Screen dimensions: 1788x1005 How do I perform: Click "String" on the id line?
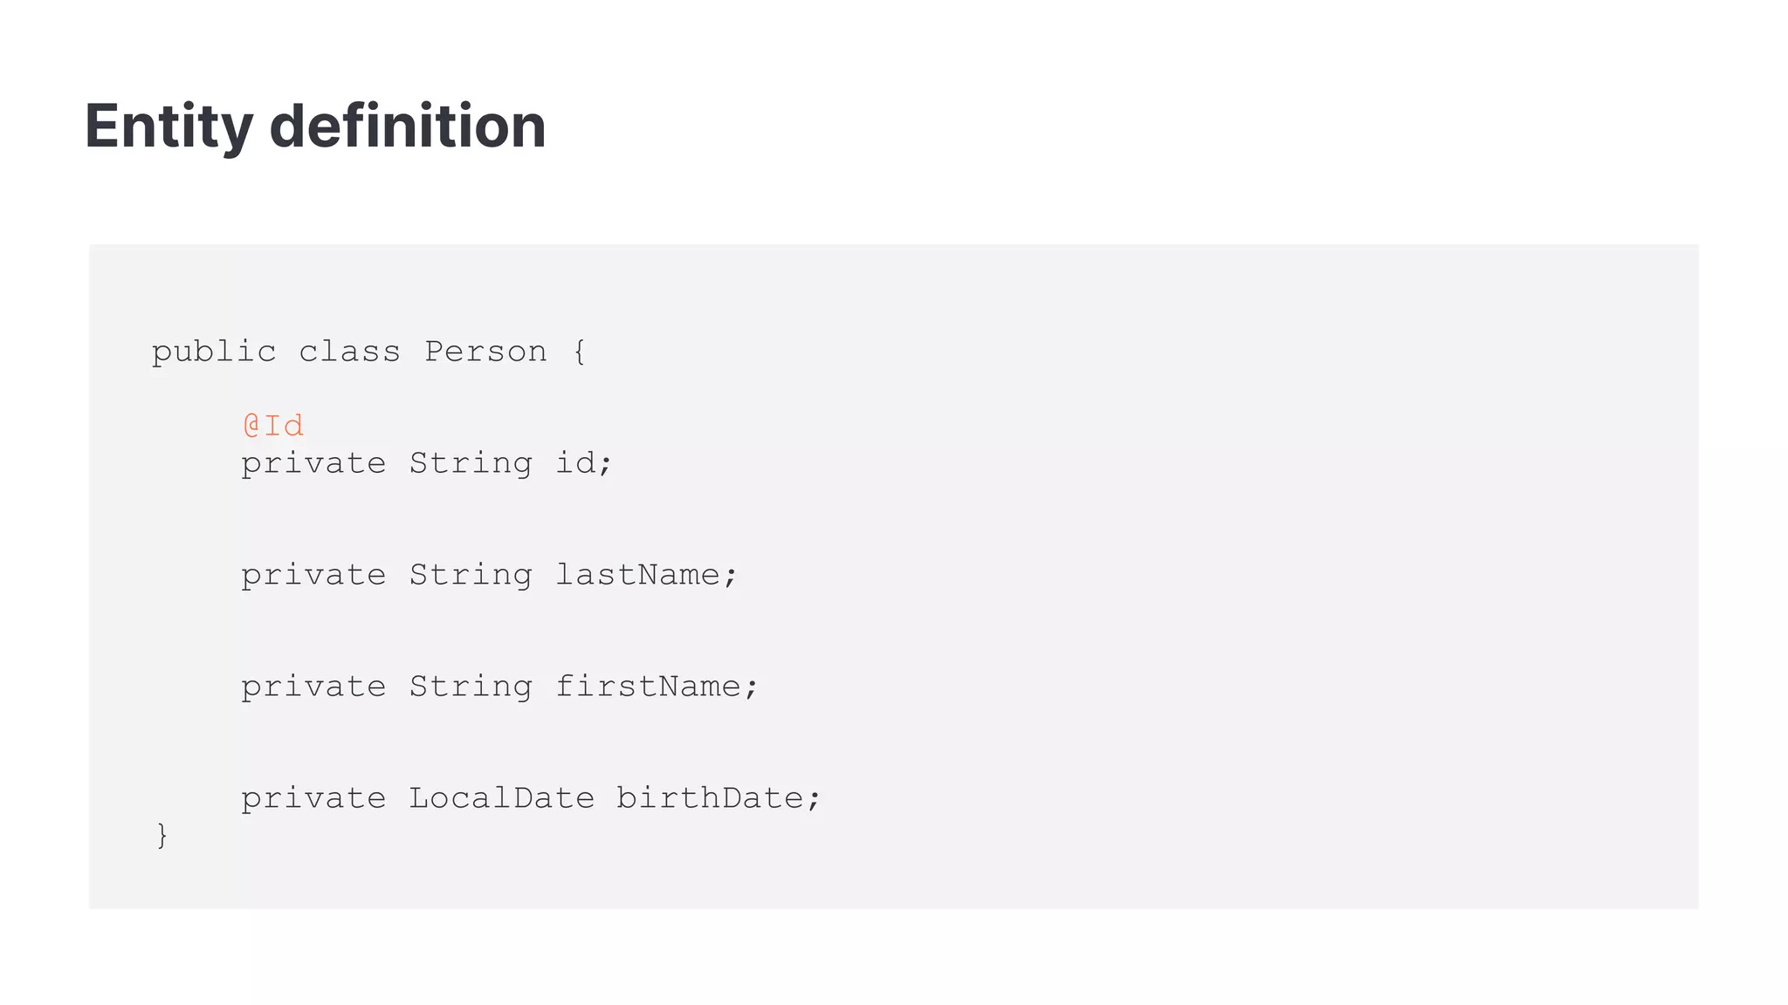pos(471,462)
